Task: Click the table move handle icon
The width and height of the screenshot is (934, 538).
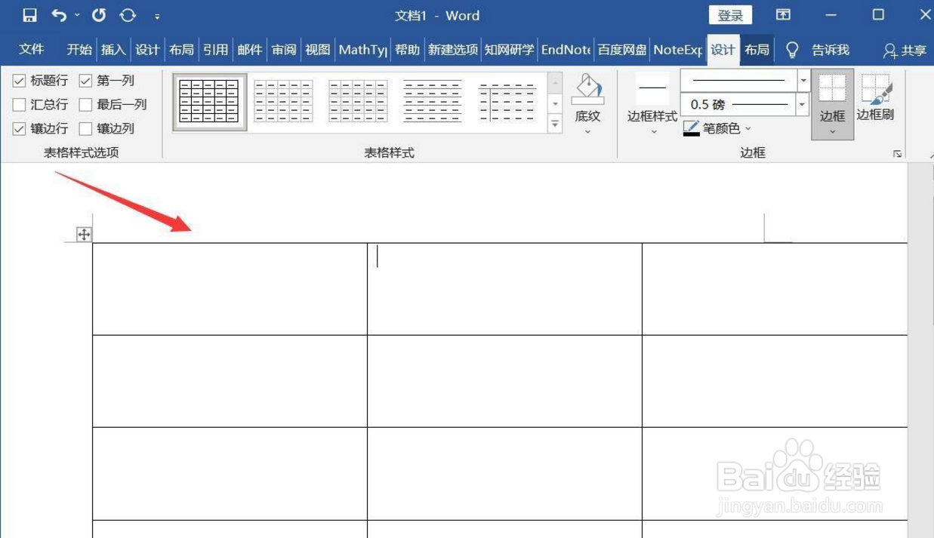Action: (x=84, y=235)
